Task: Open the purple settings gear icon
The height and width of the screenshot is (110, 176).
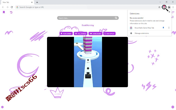Action: click(x=2, y=107)
